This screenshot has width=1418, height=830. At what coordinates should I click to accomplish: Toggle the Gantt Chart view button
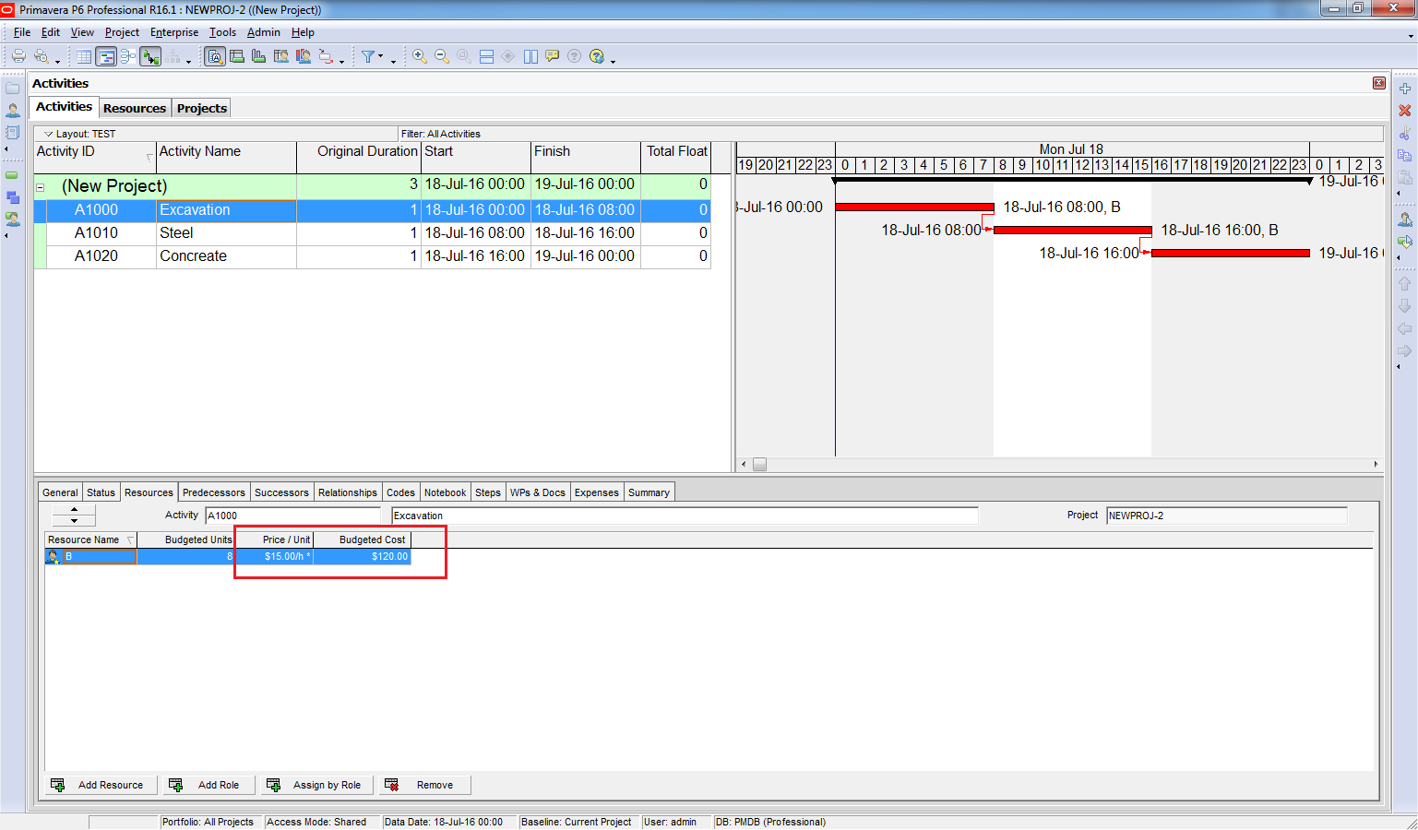click(106, 57)
